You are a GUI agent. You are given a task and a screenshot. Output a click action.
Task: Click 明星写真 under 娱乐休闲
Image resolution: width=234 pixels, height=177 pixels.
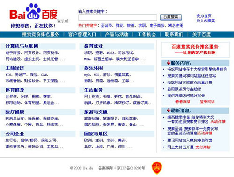tap(122, 75)
